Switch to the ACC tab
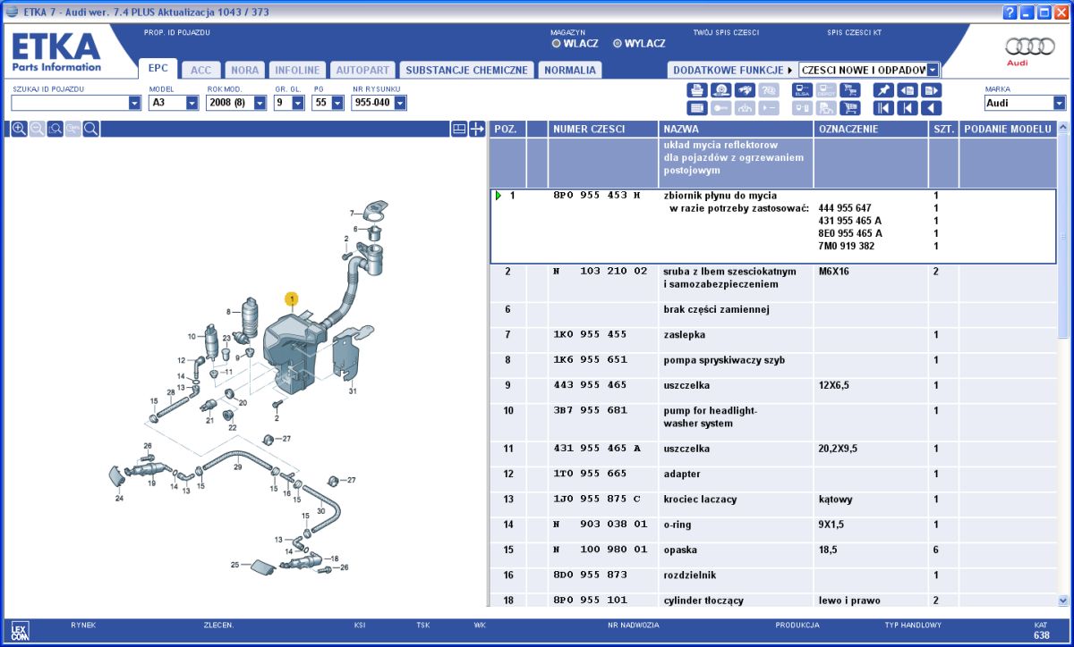This screenshot has width=1074, height=647. [201, 70]
